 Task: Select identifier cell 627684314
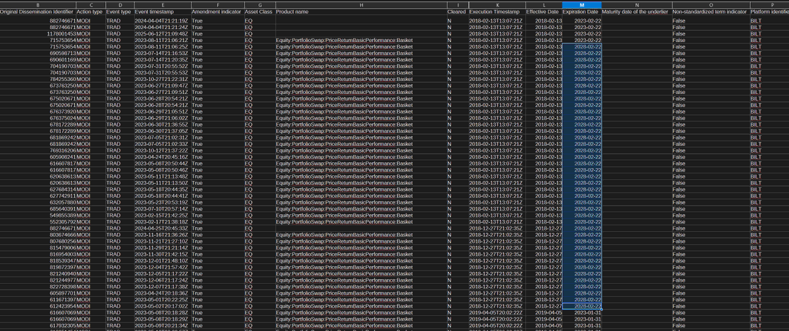tap(37, 189)
